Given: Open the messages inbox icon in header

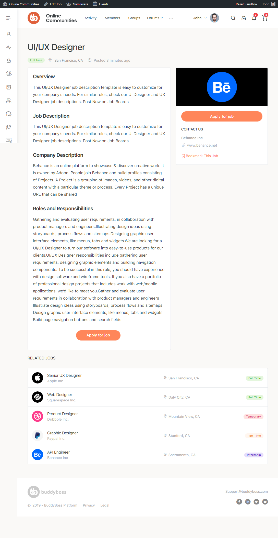Looking at the screenshot, I should tap(244, 18).
